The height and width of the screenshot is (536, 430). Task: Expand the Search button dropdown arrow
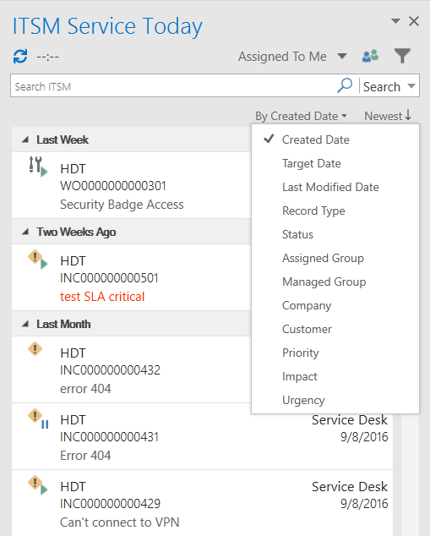411,85
